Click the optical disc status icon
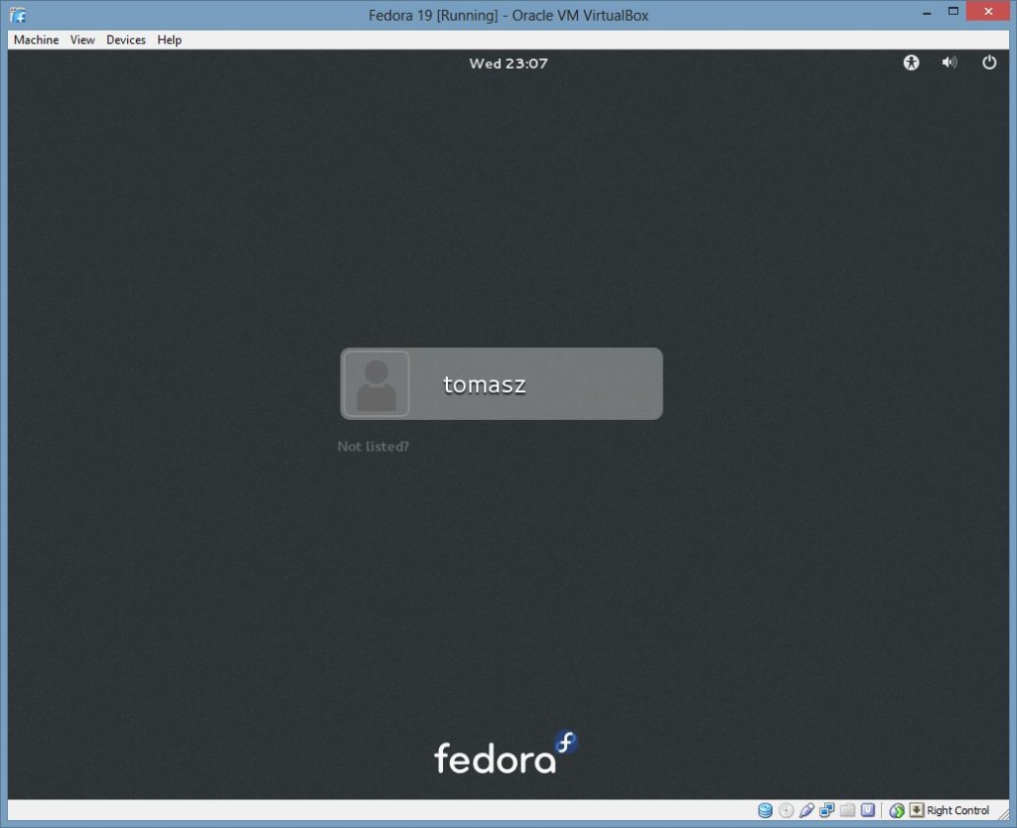This screenshot has width=1017, height=828. tap(787, 810)
